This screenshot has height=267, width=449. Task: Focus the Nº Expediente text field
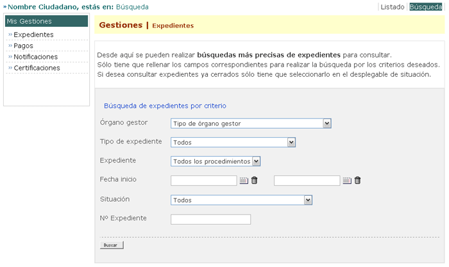[x=210, y=220]
